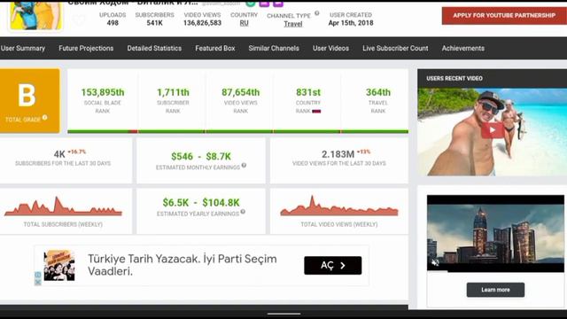This screenshot has width=567, height=319.
Task: Open the Similar Channels tab
Action: [274, 48]
